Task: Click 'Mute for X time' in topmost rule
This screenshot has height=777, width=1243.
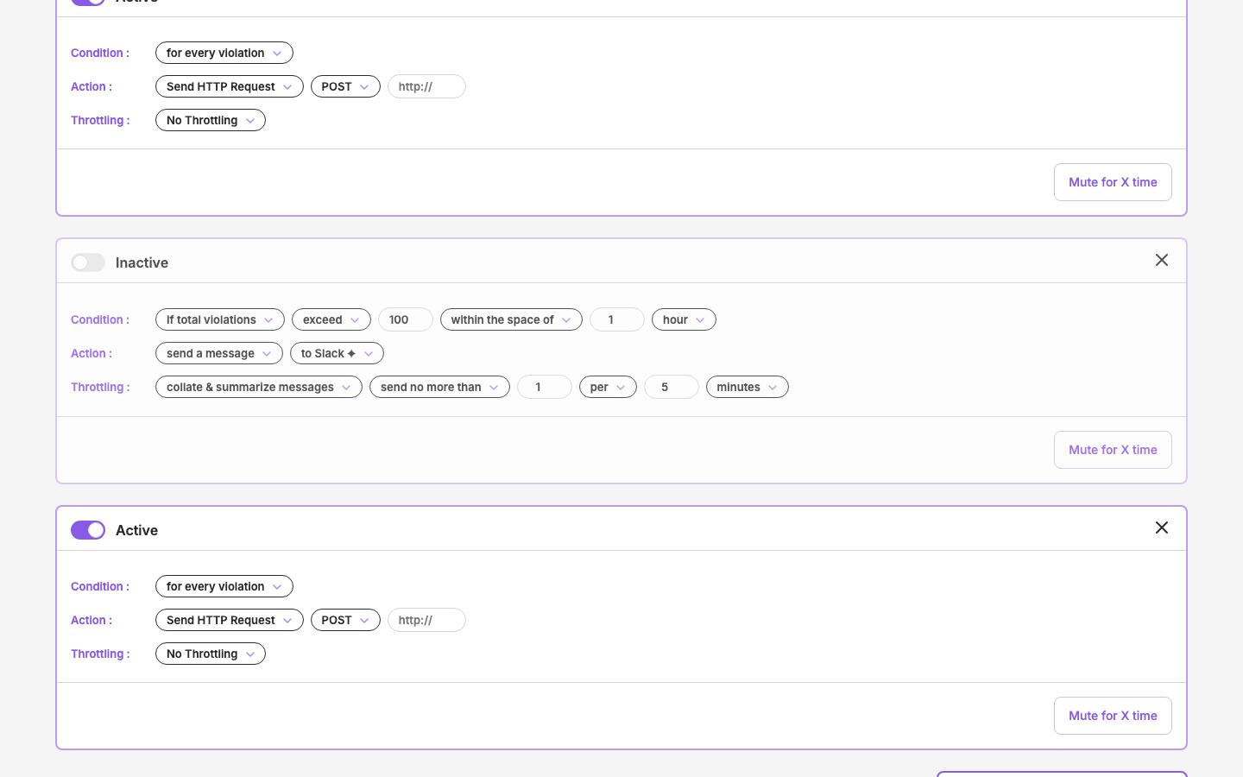Action: point(1113,182)
